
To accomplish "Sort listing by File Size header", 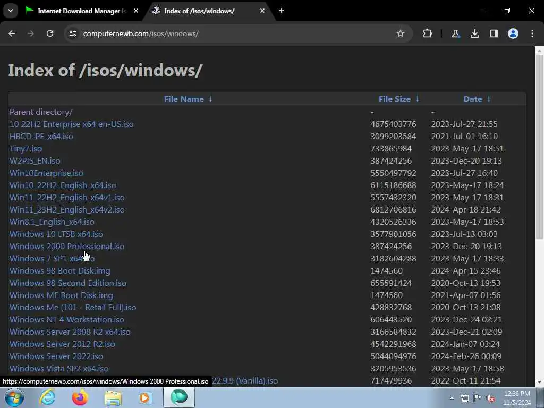I will 395,99.
